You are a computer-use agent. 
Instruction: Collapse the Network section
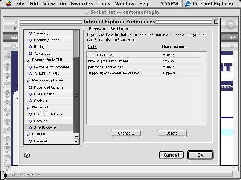[27, 108]
